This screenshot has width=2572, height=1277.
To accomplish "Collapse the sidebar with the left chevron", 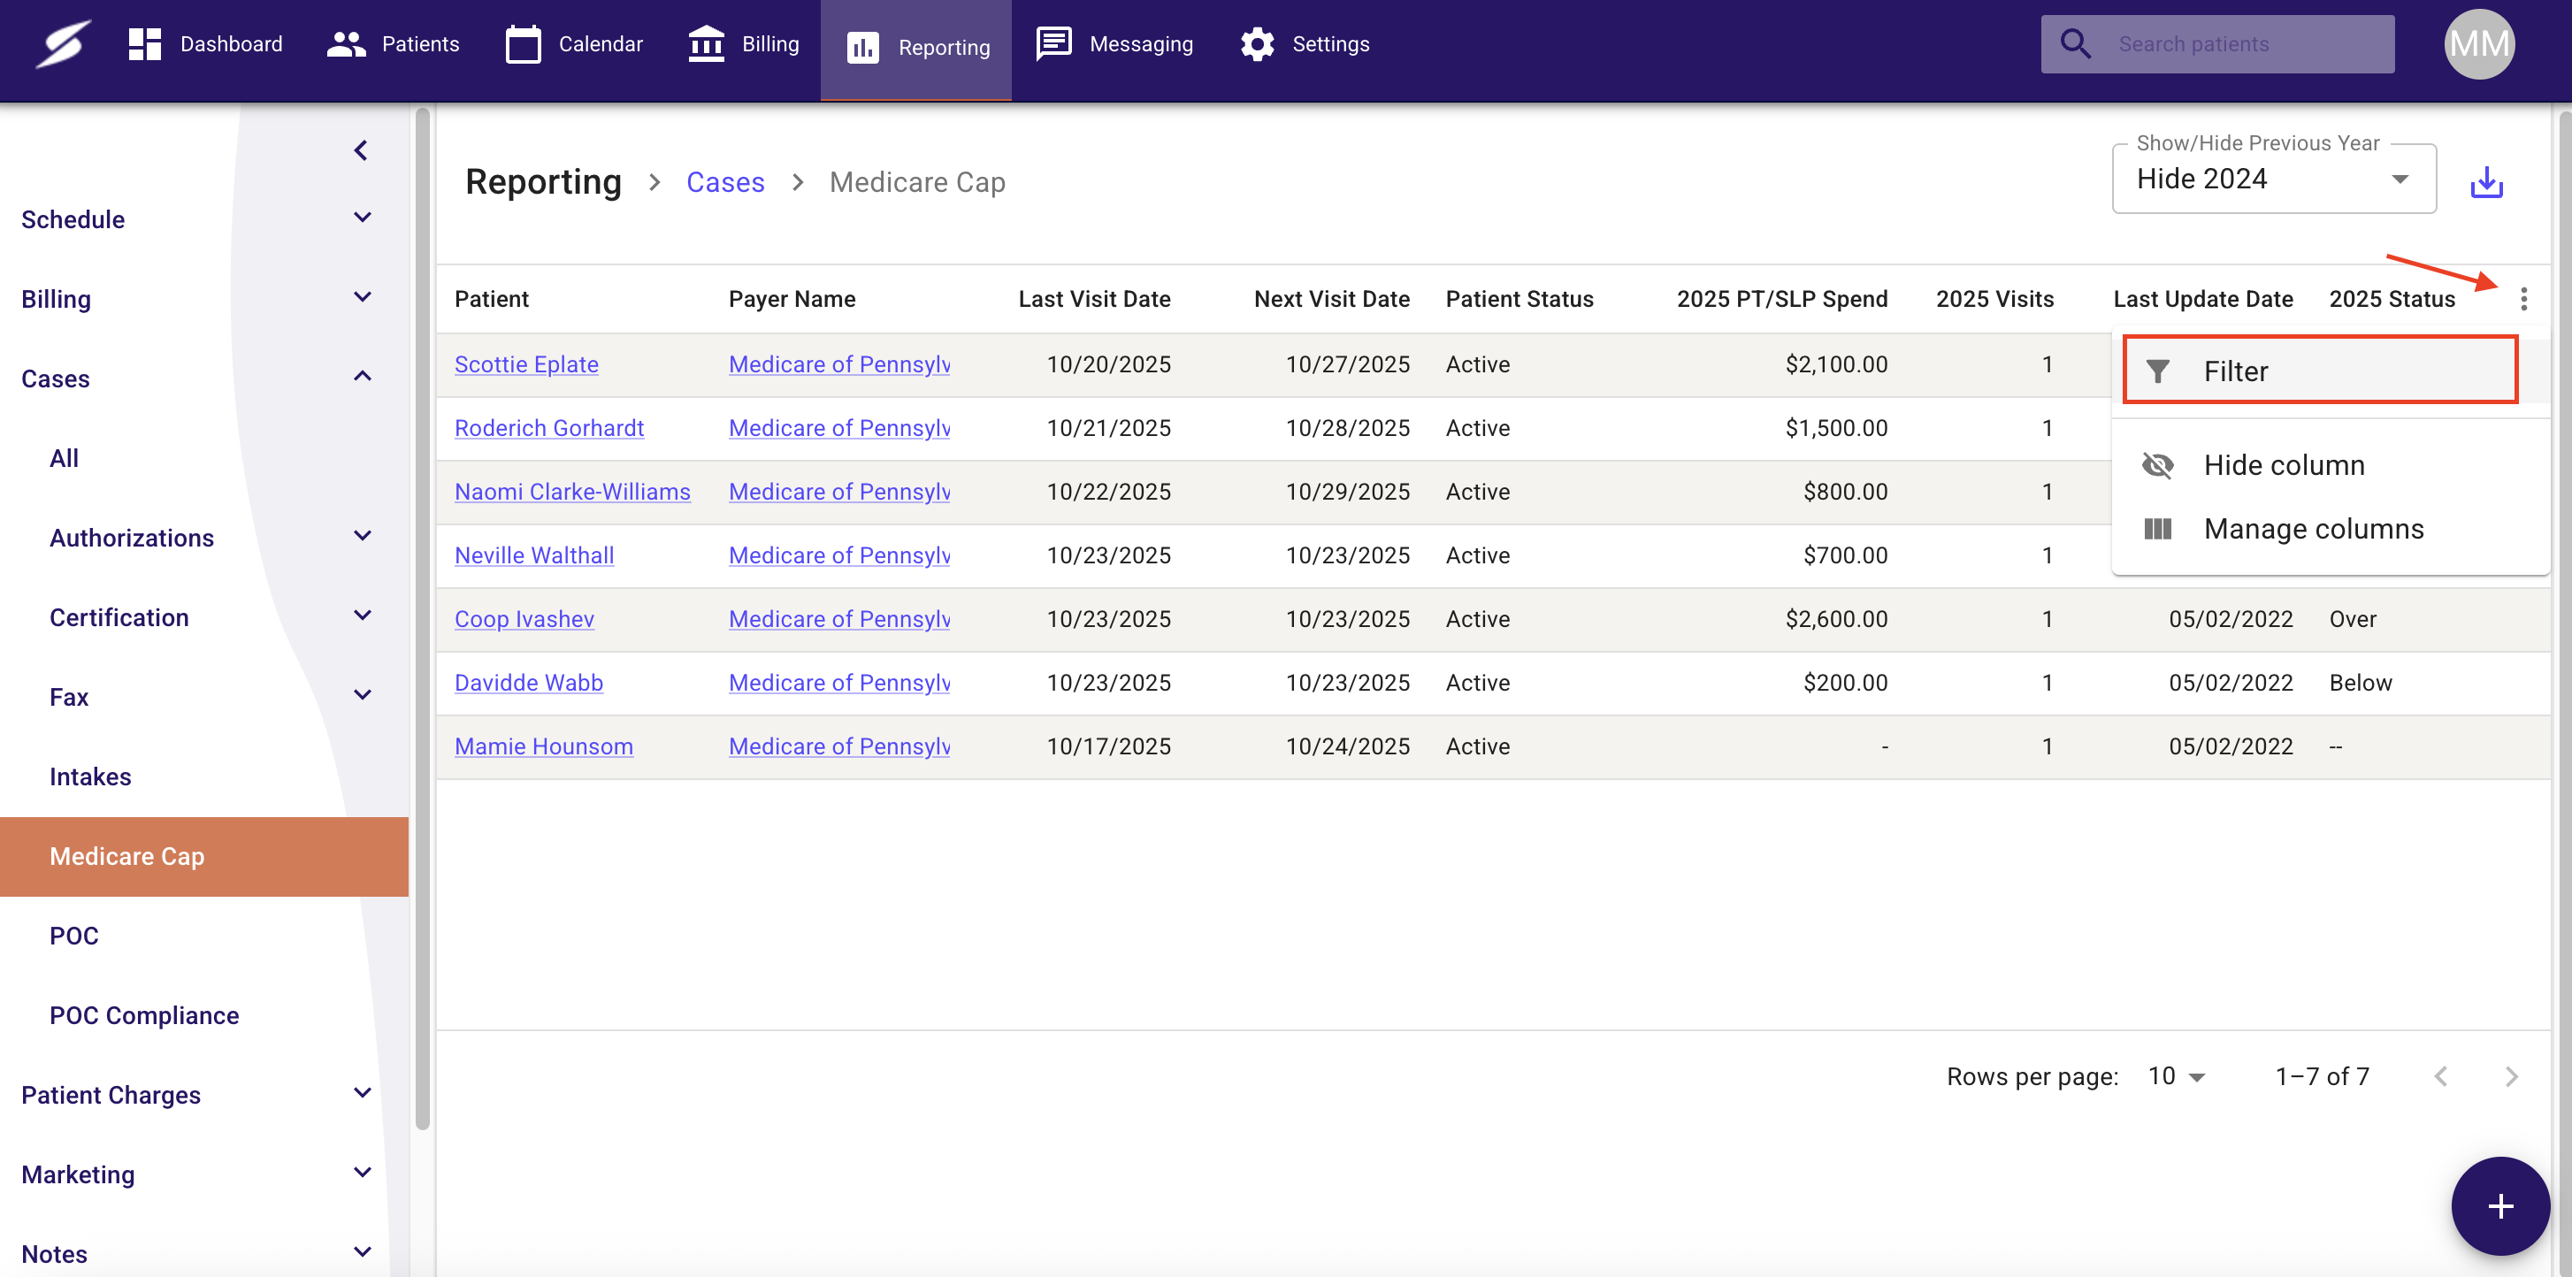I will (361, 150).
